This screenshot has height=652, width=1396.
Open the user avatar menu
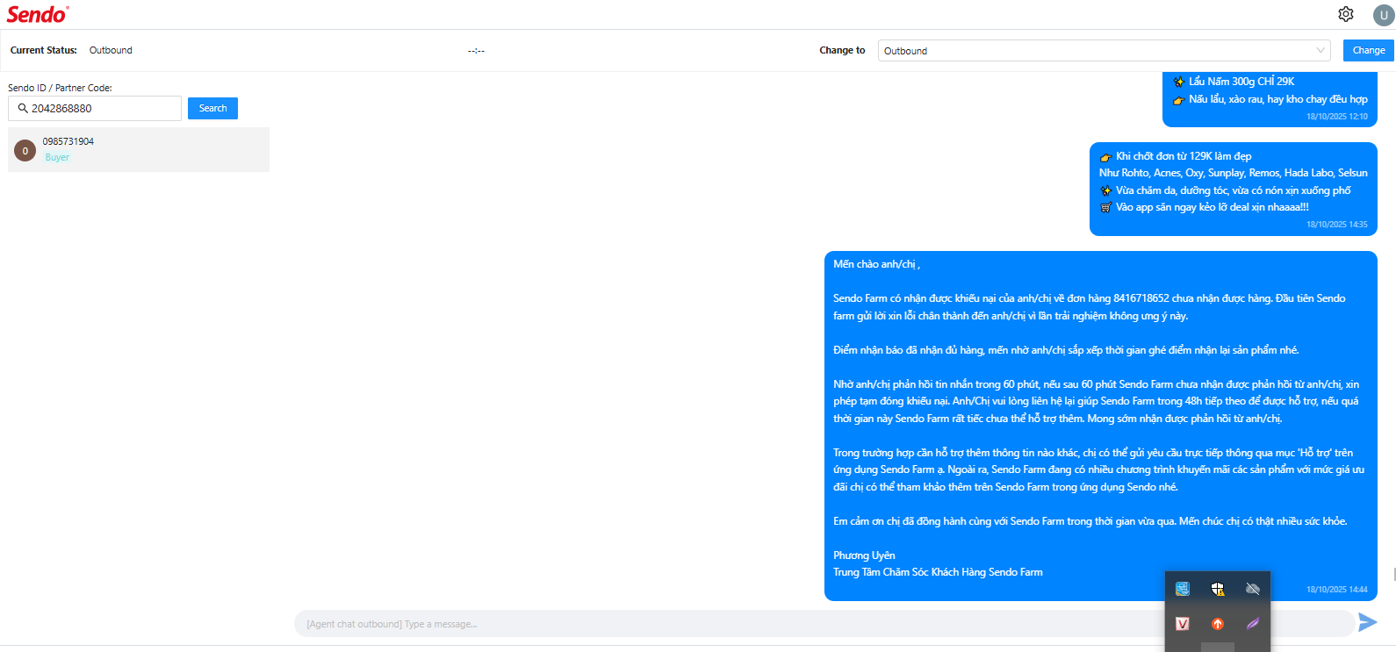click(1384, 15)
